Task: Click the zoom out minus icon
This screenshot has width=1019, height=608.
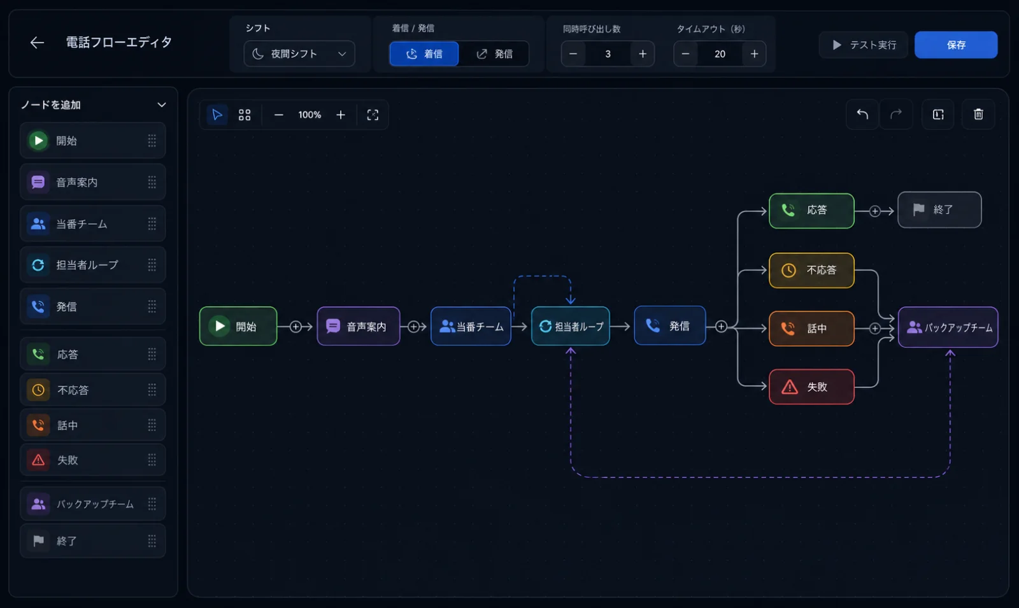Action: click(x=278, y=115)
